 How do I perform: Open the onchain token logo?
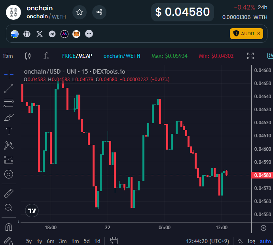(x=13, y=12)
